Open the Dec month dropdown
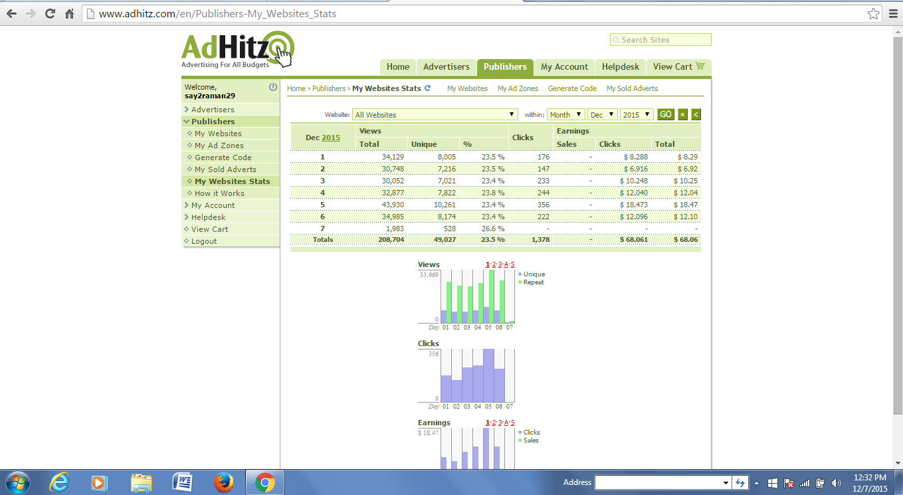The image size is (903, 495). 603,115
